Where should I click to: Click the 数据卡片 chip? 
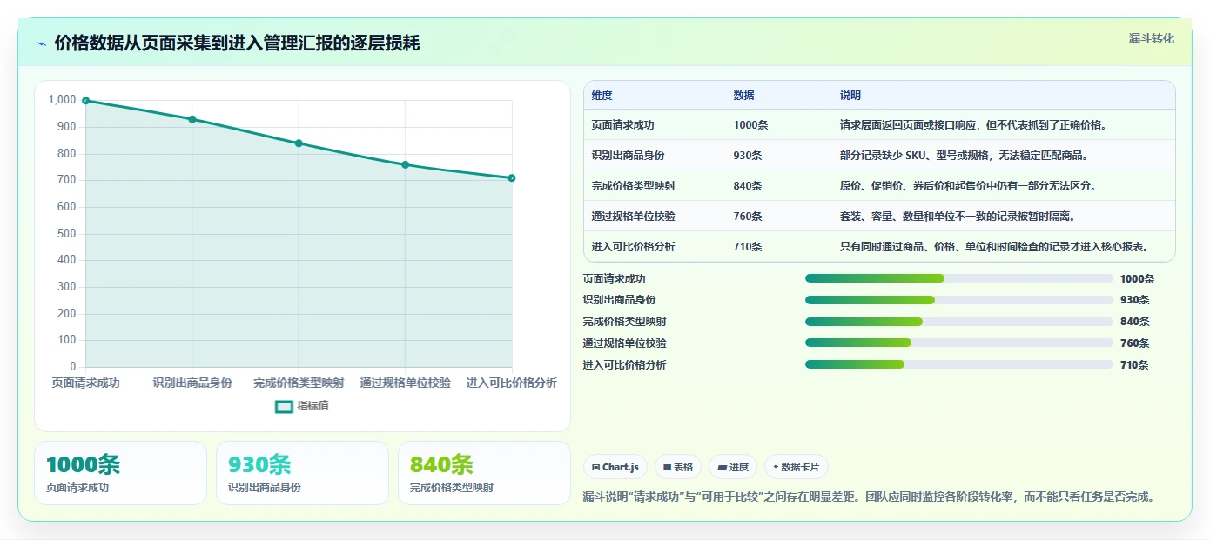tap(797, 467)
